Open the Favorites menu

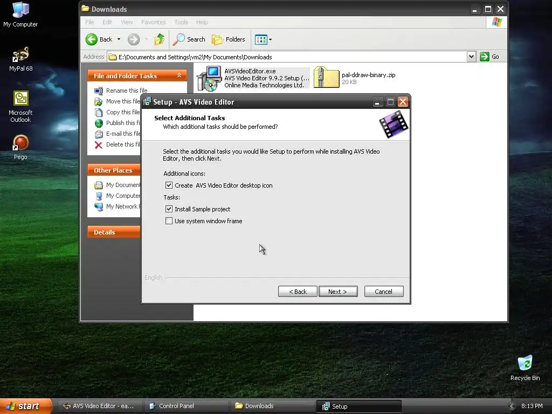point(153,22)
